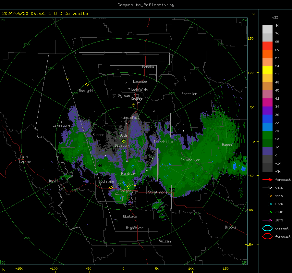Click the ThreeHills city label
This screenshot has height=273, width=292.
pos(163,142)
